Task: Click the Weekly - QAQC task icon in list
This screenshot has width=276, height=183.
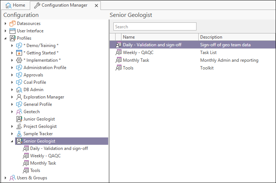Action: click(x=118, y=53)
